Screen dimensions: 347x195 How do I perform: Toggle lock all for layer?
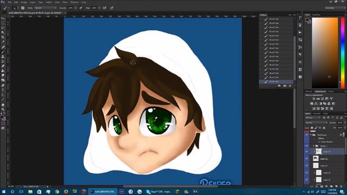coord(324,128)
